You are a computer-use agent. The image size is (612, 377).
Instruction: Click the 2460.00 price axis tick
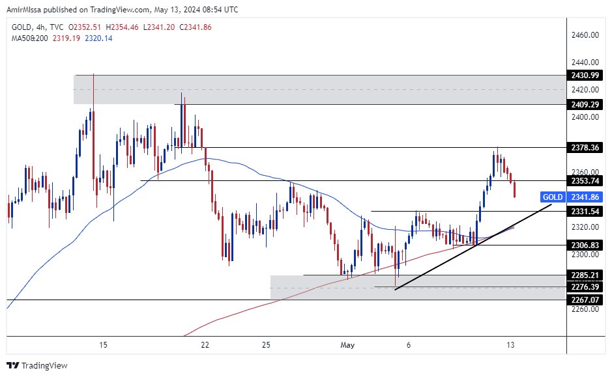pos(584,35)
